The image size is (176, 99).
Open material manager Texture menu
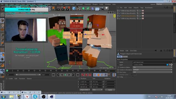coord(29,79)
